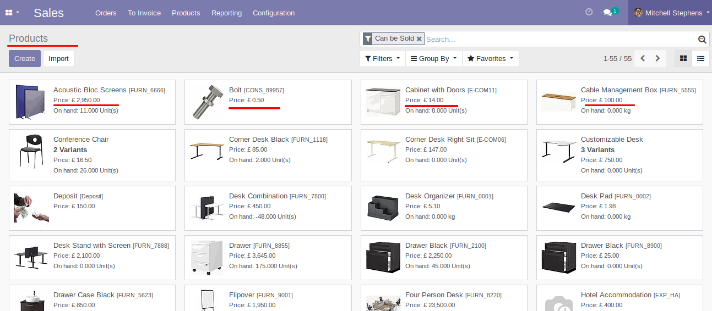Click the Sales app title

pyautogui.click(x=49, y=13)
